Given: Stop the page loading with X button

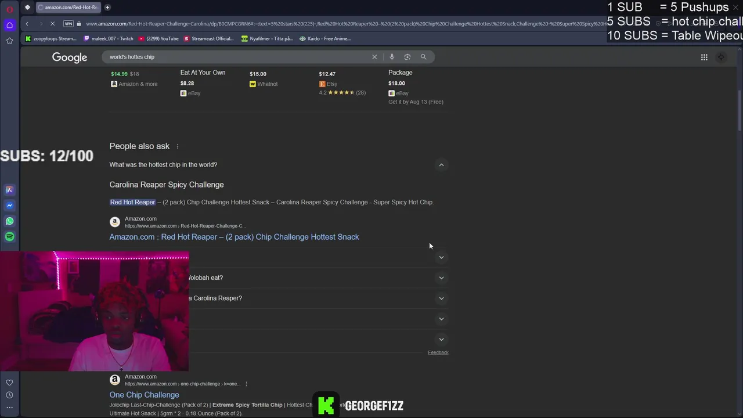Looking at the screenshot, I should click(x=53, y=24).
